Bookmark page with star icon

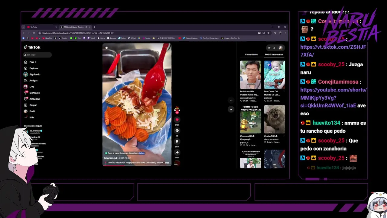point(268,33)
